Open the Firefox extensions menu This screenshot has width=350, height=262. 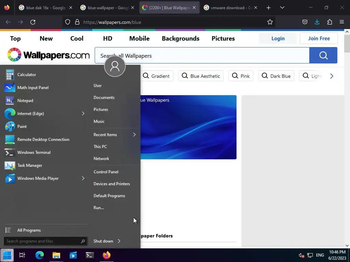(x=329, y=22)
